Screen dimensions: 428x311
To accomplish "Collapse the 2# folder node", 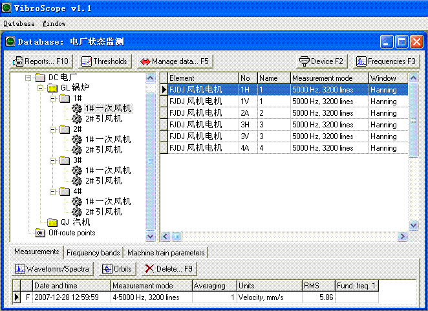I will 52,129.
